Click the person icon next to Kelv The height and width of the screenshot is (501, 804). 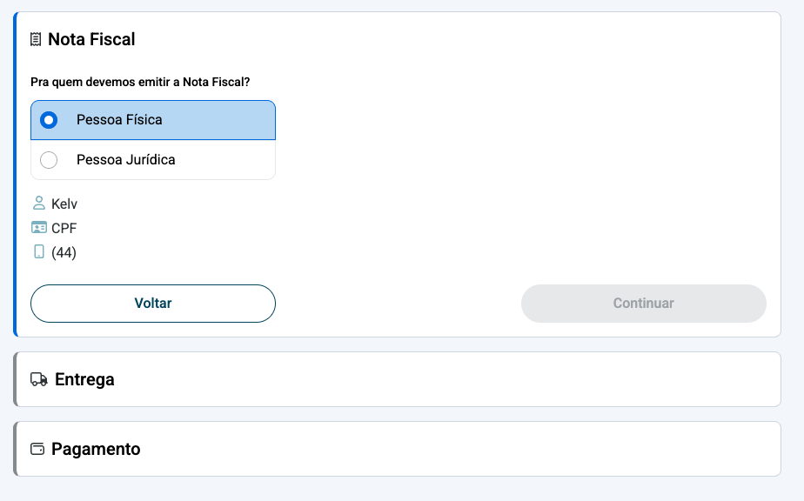coord(38,204)
